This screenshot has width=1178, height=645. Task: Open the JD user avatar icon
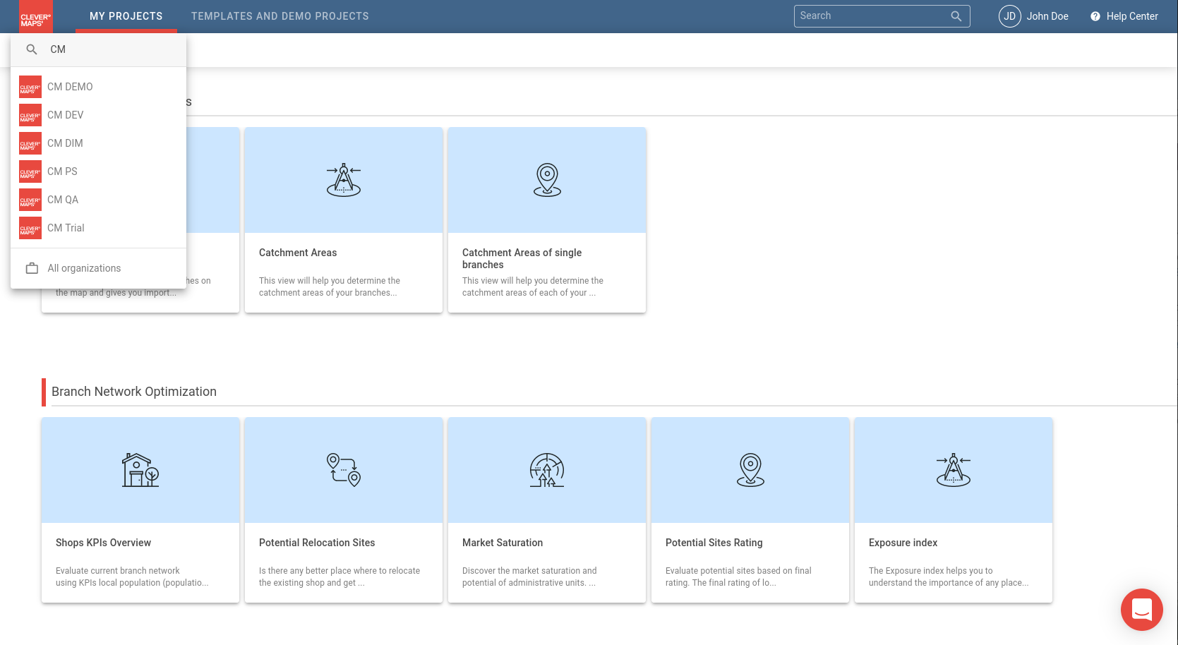tap(1009, 16)
